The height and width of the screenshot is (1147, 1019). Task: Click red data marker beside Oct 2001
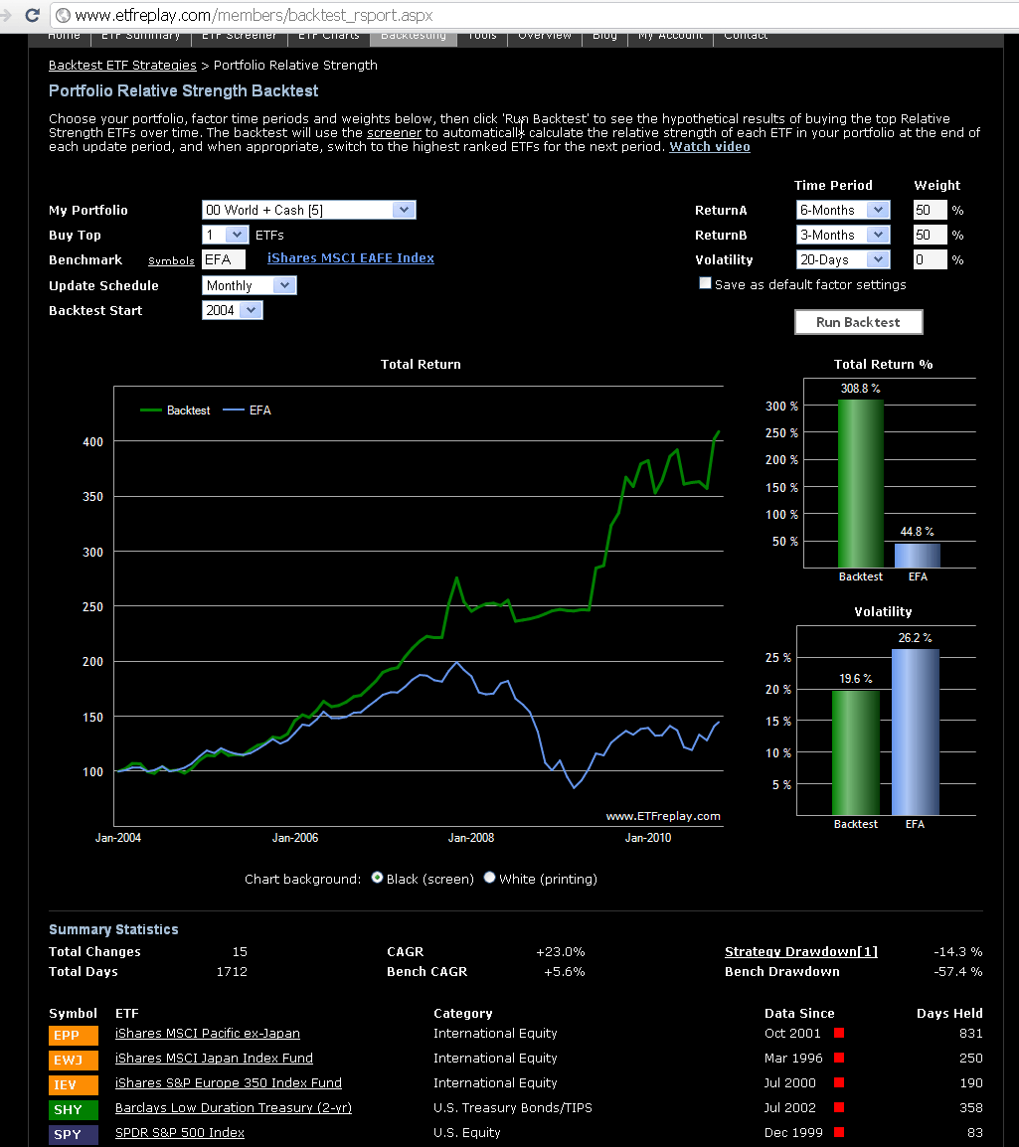tap(839, 1033)
